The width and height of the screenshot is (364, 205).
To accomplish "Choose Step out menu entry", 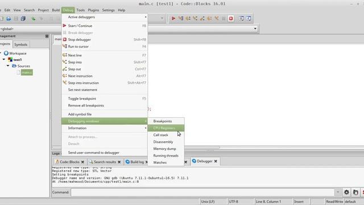I will 105,69.
